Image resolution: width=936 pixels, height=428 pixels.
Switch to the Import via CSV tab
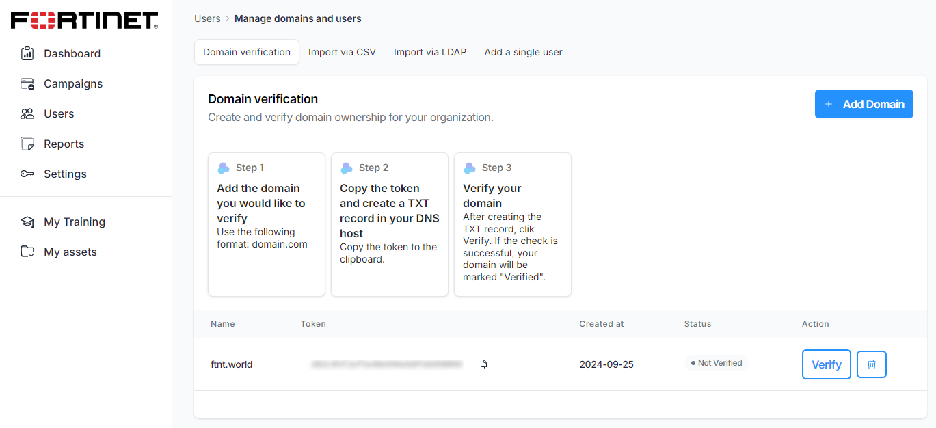click(x=342, y=51)
